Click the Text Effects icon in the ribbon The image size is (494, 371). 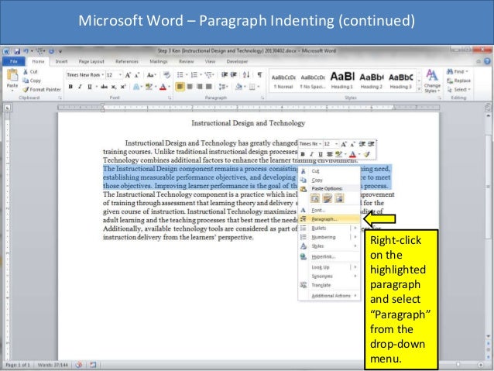(x=136, y=87)
